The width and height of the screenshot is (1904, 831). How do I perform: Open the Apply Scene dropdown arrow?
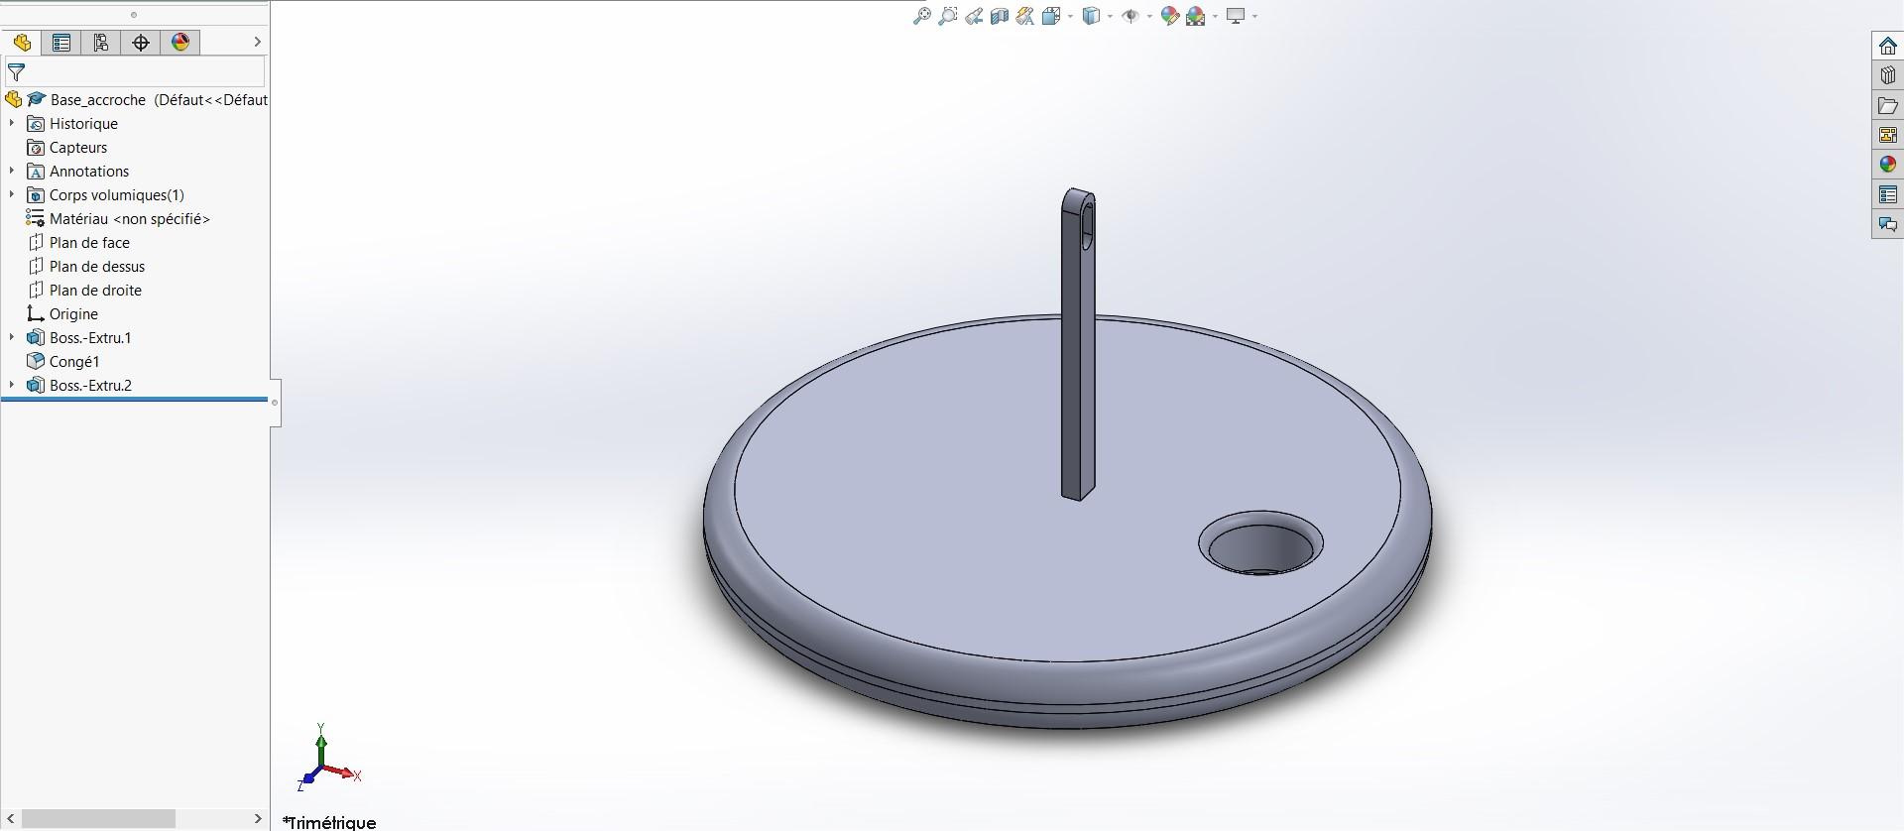click(1215, 16)
